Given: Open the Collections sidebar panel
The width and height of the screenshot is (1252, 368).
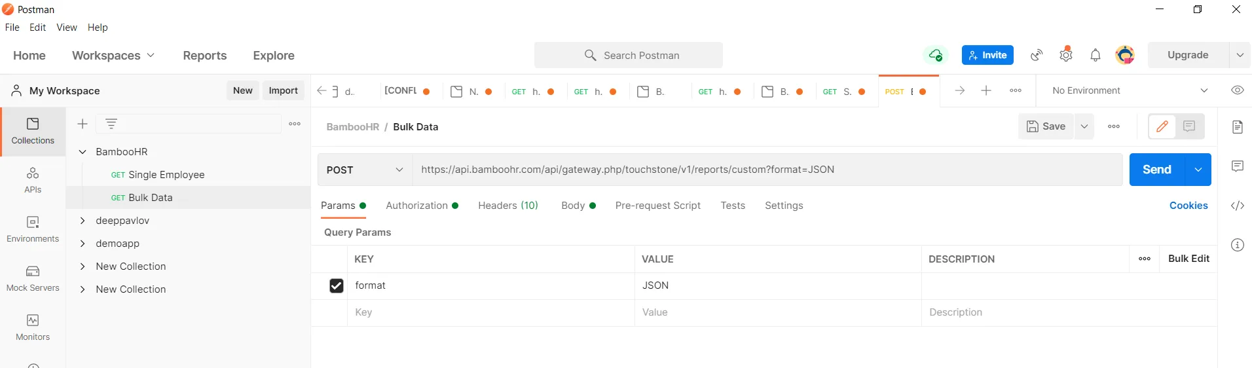Looking at the screenshot, I should (x=33, y=132).
